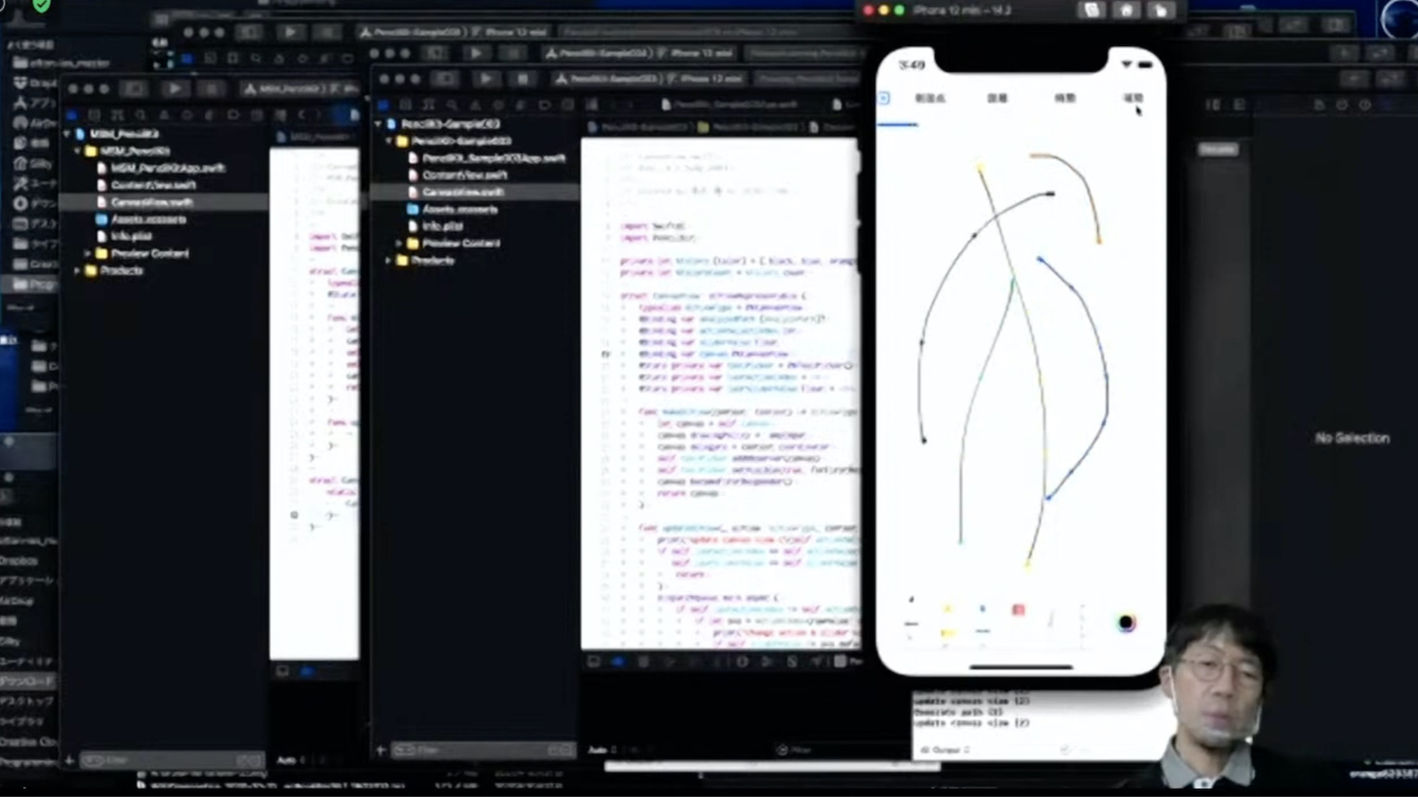Click the simulator Home button icon
1418x797 pixels.
1126,11
